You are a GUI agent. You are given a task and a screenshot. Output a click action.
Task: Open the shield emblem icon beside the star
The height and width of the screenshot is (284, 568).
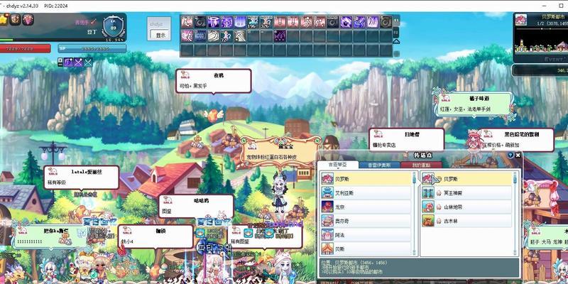click(15, 20)
